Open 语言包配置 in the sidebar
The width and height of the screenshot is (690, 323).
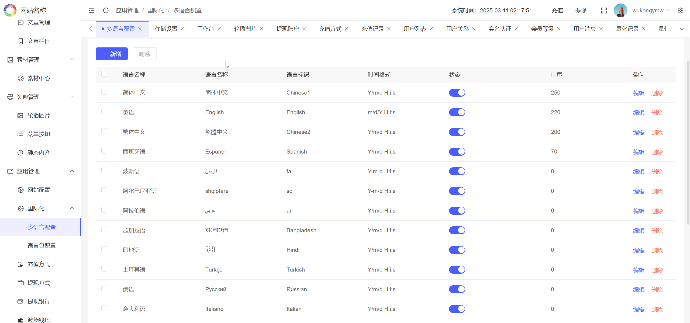coord(42,245)
